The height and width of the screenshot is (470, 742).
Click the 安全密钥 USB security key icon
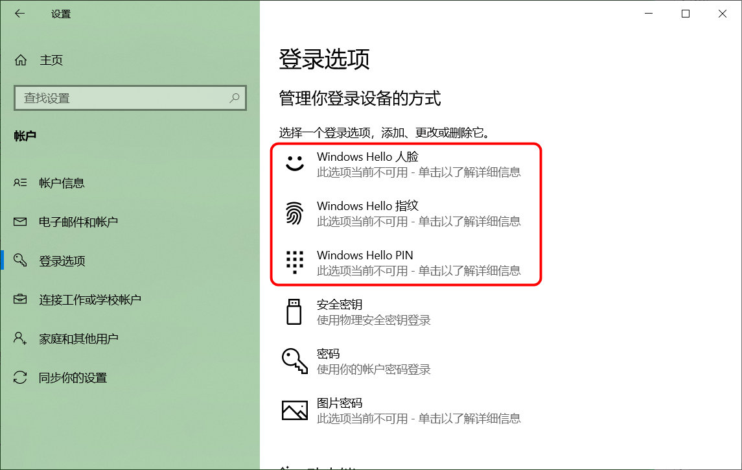[x=295, y=311]
